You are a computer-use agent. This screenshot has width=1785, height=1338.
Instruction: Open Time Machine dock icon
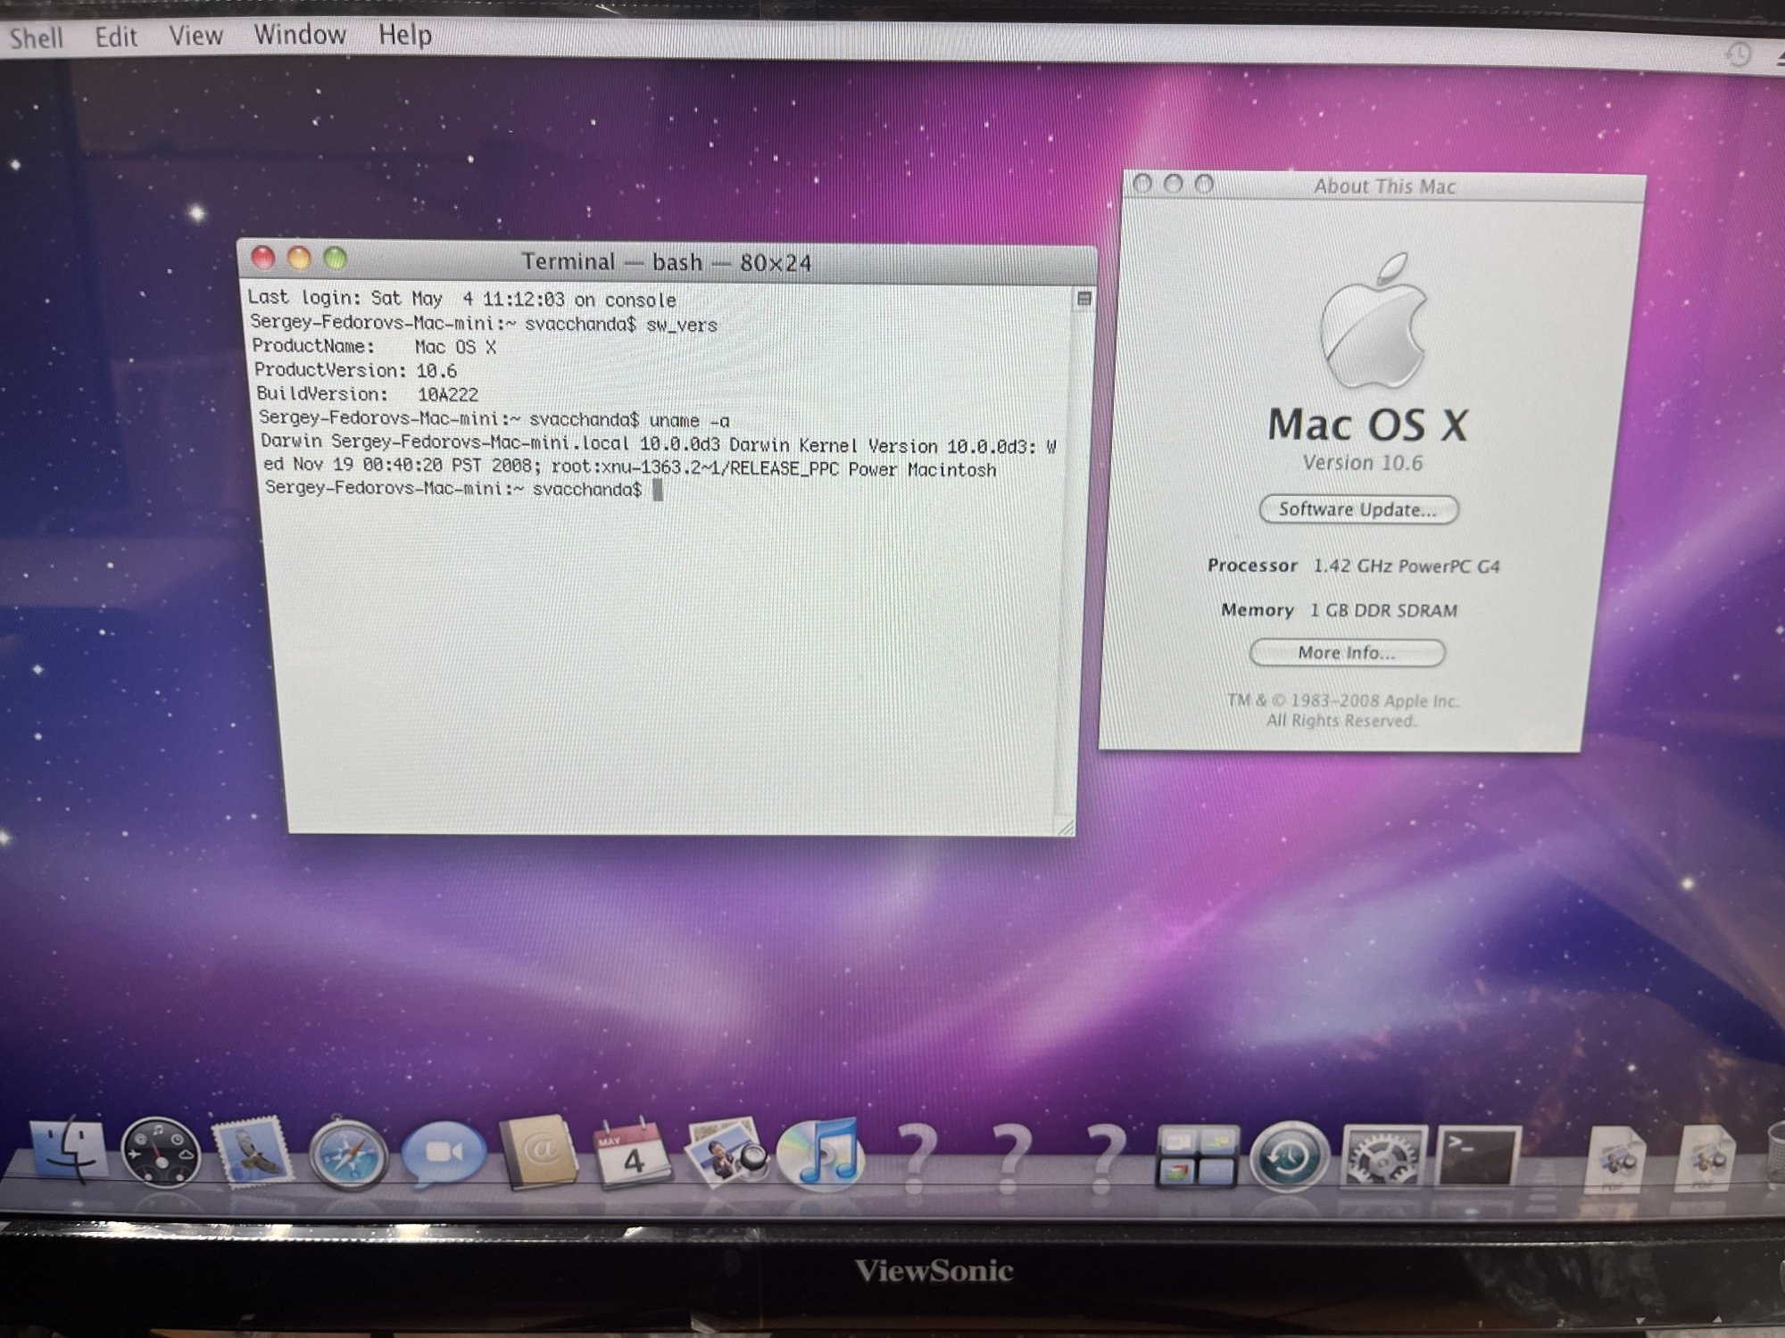[x=1288, y=1156]
